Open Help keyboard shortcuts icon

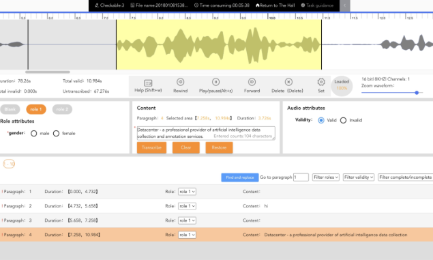click(x=148, y=83)
